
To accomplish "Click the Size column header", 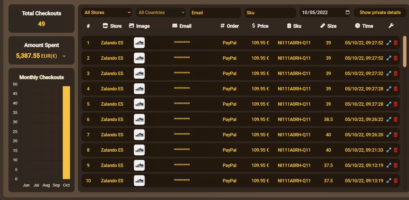I will 328,26.
